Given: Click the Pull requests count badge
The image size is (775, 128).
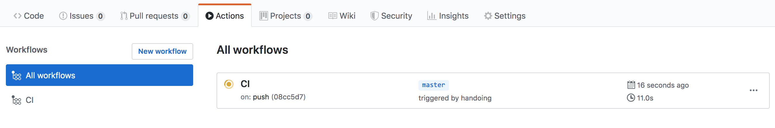Looking at the screenshot, I should point(185,16).
